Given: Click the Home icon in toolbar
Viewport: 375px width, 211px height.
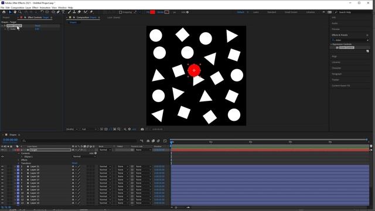Looking at the screenshot, I should click(x=4, y=12).
